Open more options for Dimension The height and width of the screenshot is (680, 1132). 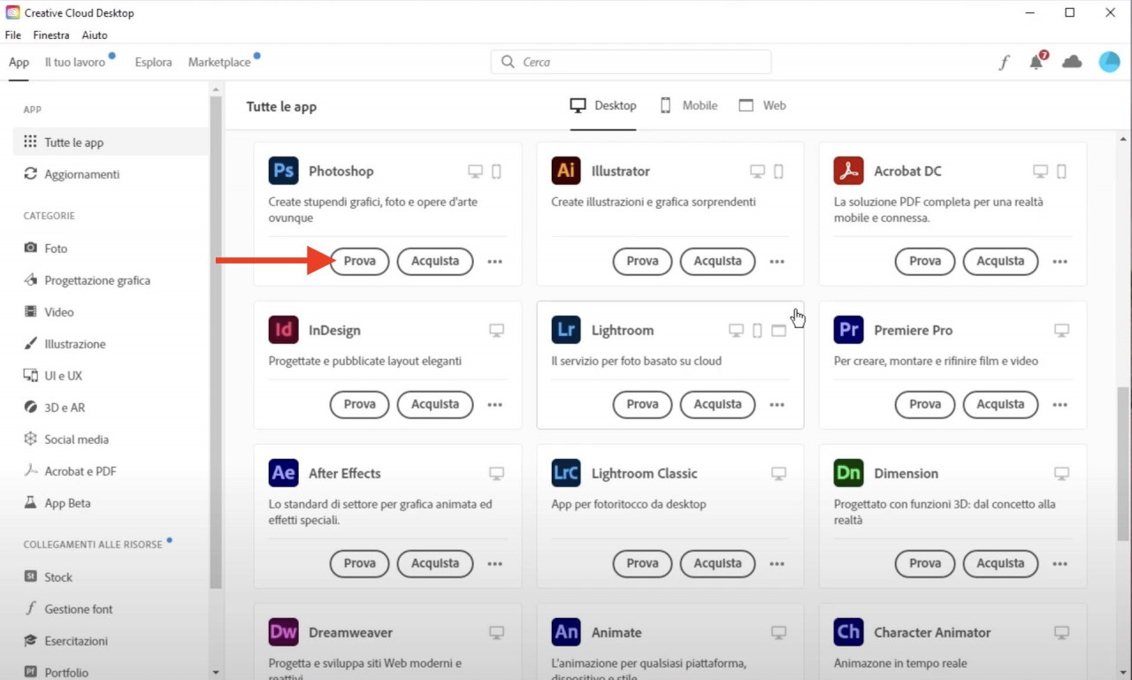1059,564
